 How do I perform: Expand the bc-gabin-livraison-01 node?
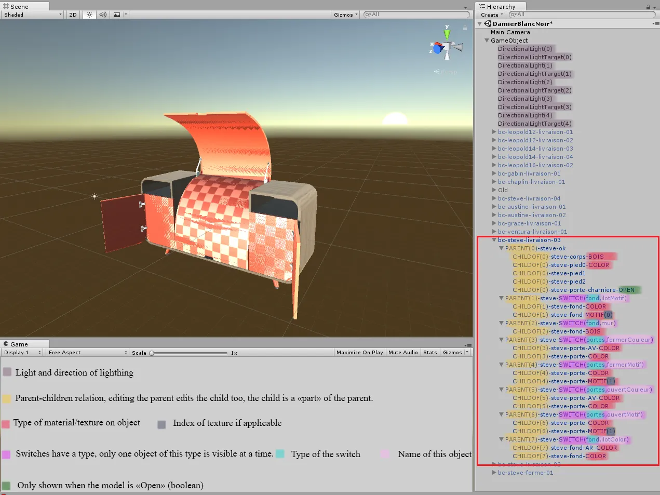pos(494,173)
